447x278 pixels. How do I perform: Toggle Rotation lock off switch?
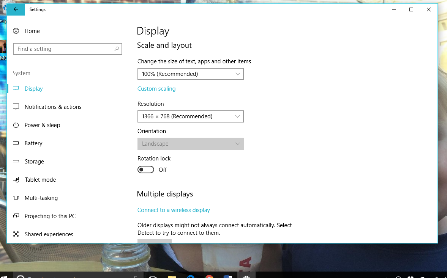146,169
